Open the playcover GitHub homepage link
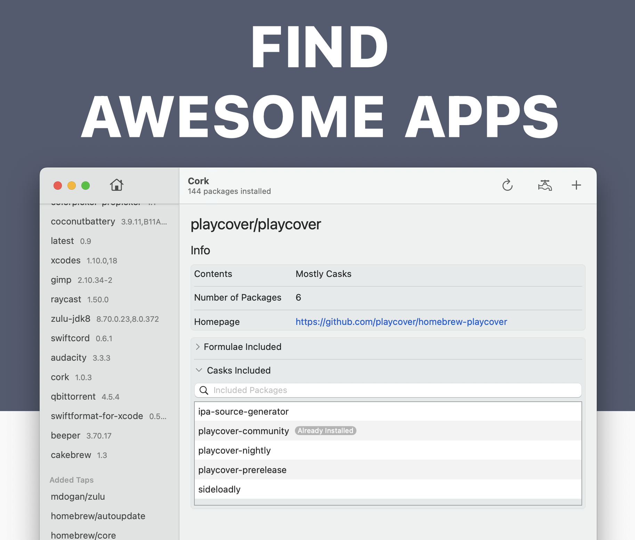The width and height of the screenshot is (635, 540). [401, 322]
